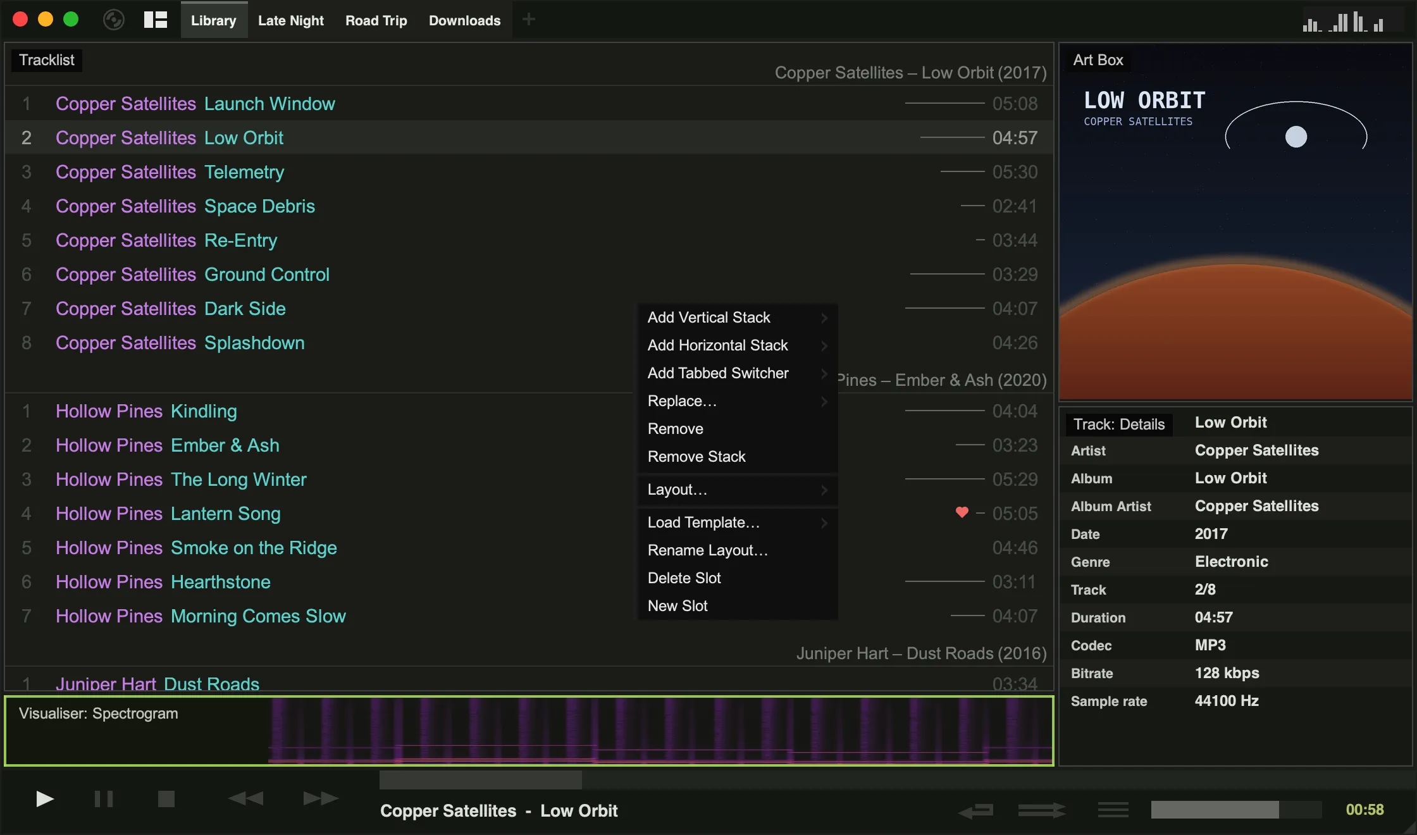
Task: Click the Low Orbit album cover art
Action: point(1235,221)
